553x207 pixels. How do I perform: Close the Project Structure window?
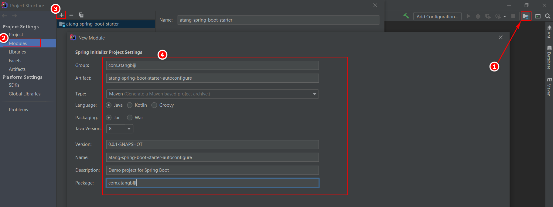(x=375, y=5)
